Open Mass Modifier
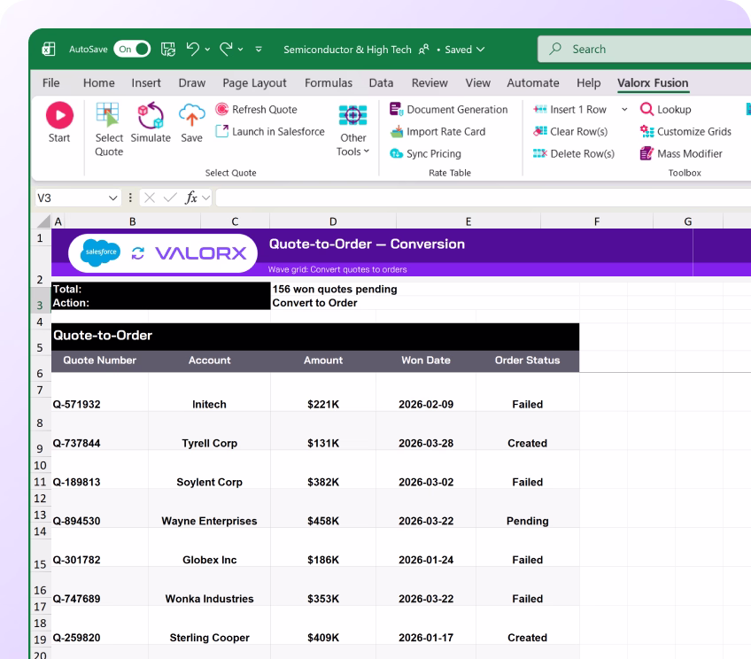The image size is (751, 659). coord(680,153)
